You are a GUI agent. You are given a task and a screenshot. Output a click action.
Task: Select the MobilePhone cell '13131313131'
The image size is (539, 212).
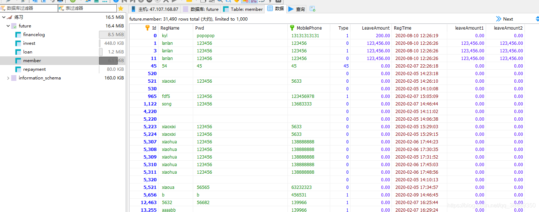coord(305,36)
